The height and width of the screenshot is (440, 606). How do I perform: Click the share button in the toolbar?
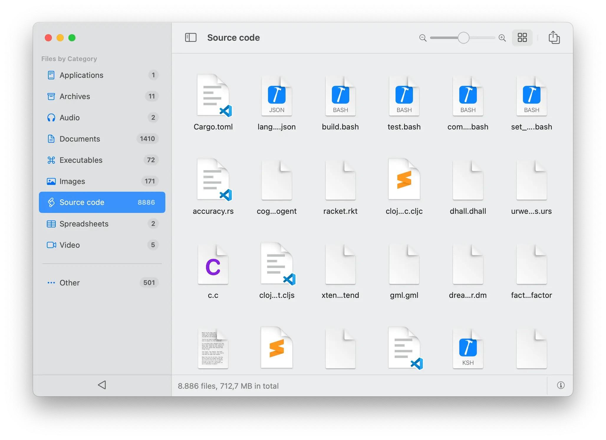pyautogui.click(x=554, y=38)
